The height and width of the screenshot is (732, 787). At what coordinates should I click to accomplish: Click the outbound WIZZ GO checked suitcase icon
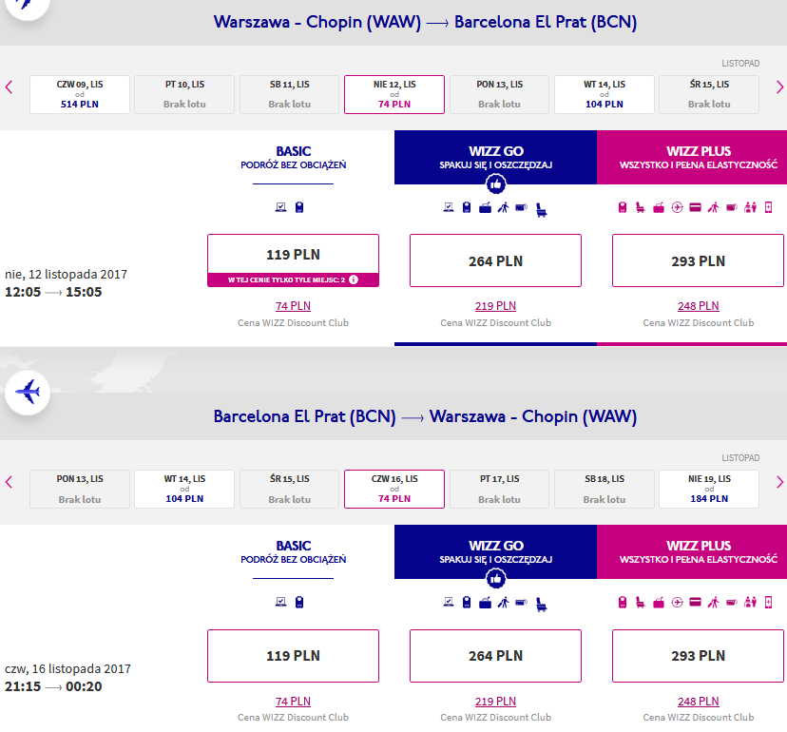(x=485, y=207)
